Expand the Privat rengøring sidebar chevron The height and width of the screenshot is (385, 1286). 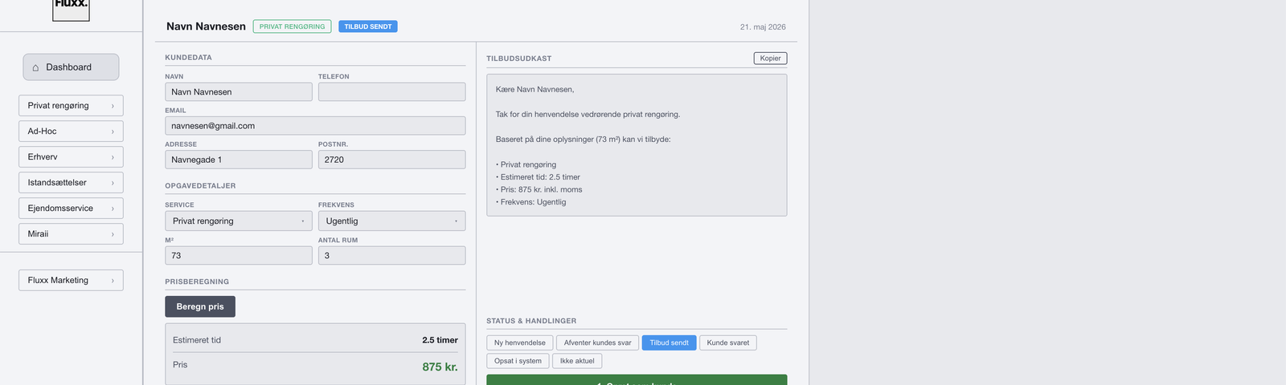tap(113, 106)
